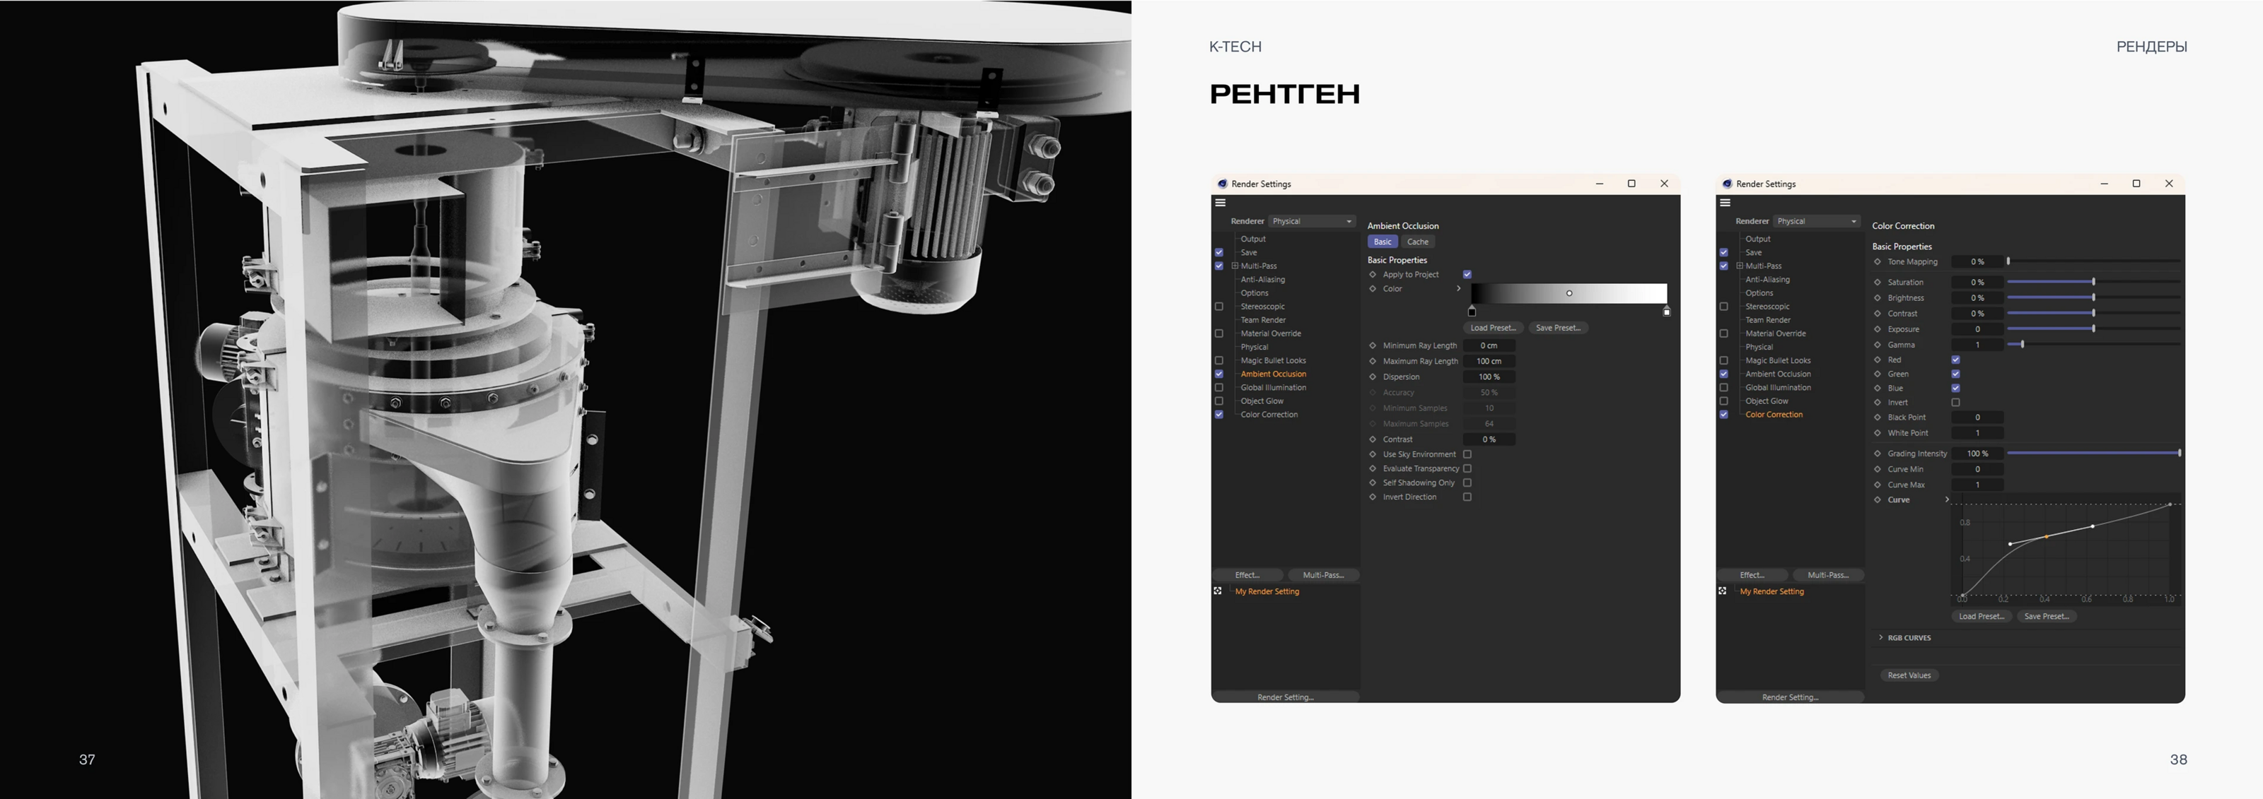Viewport: 2263px width, 799px height.
Task: Select Color Correction in right window tree
Action: 1774,415
